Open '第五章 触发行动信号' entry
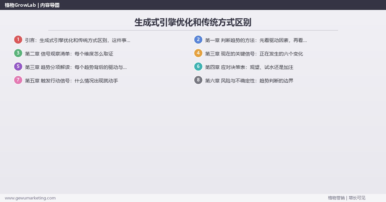Viewport: 386px width, 202px height. coord(72,81)
